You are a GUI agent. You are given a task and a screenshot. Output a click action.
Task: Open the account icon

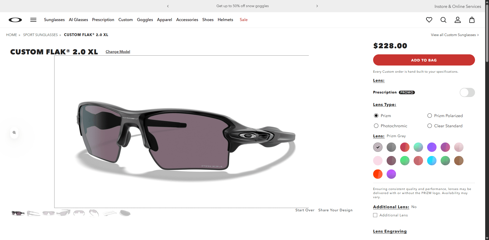coord(458,20)
